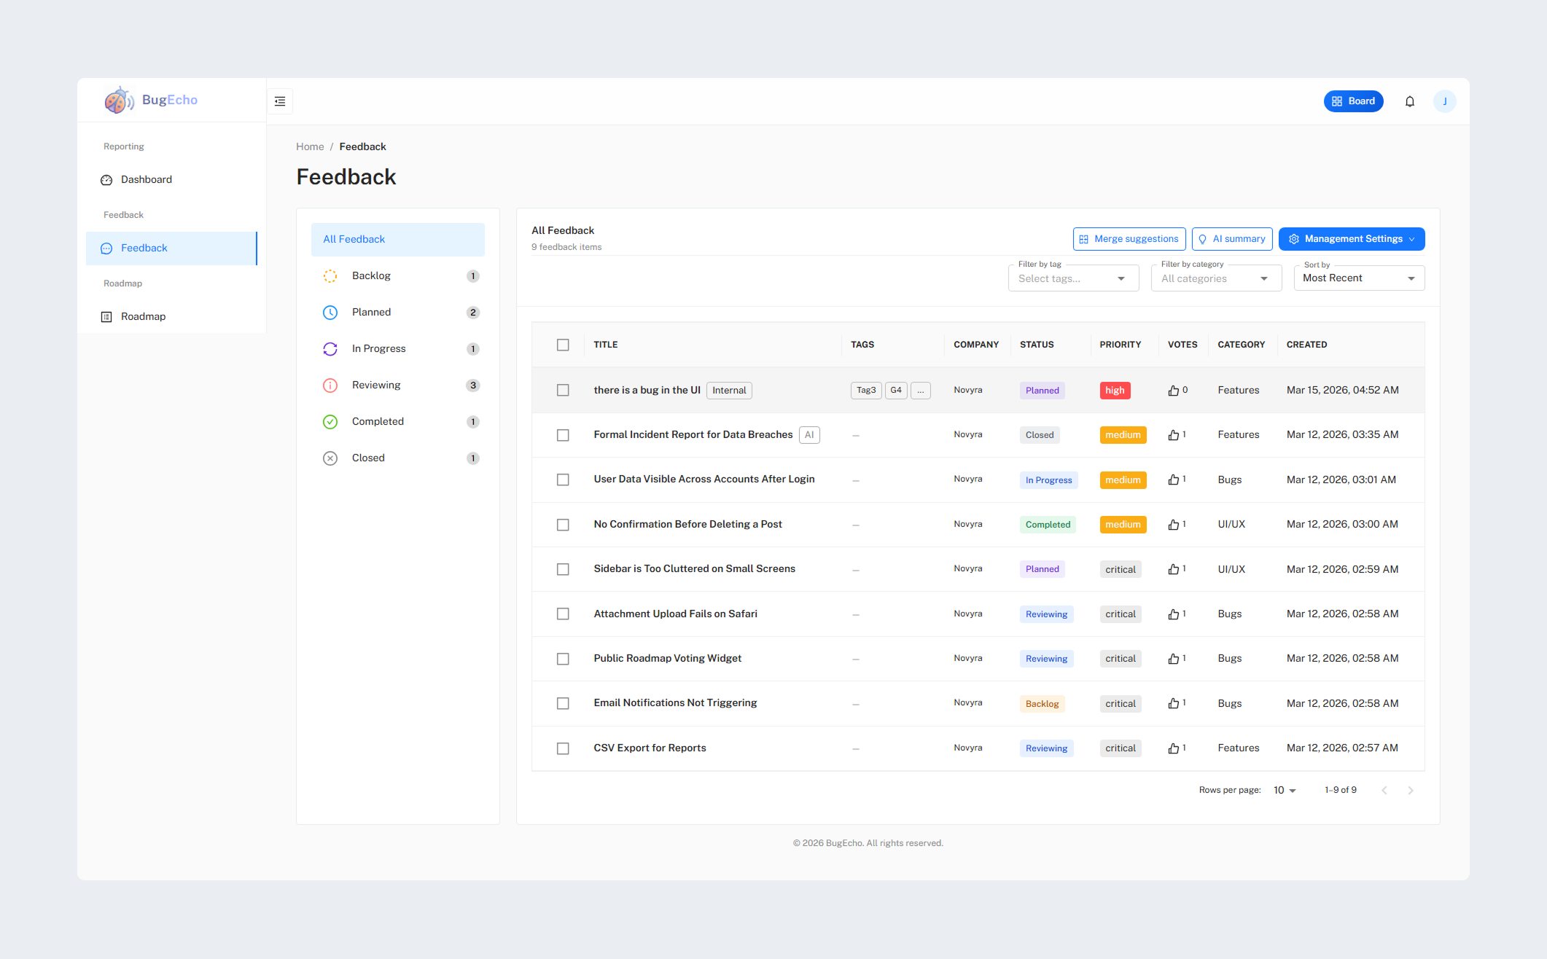Open the 'All categories' filter dropdown

pos(1215,278)
